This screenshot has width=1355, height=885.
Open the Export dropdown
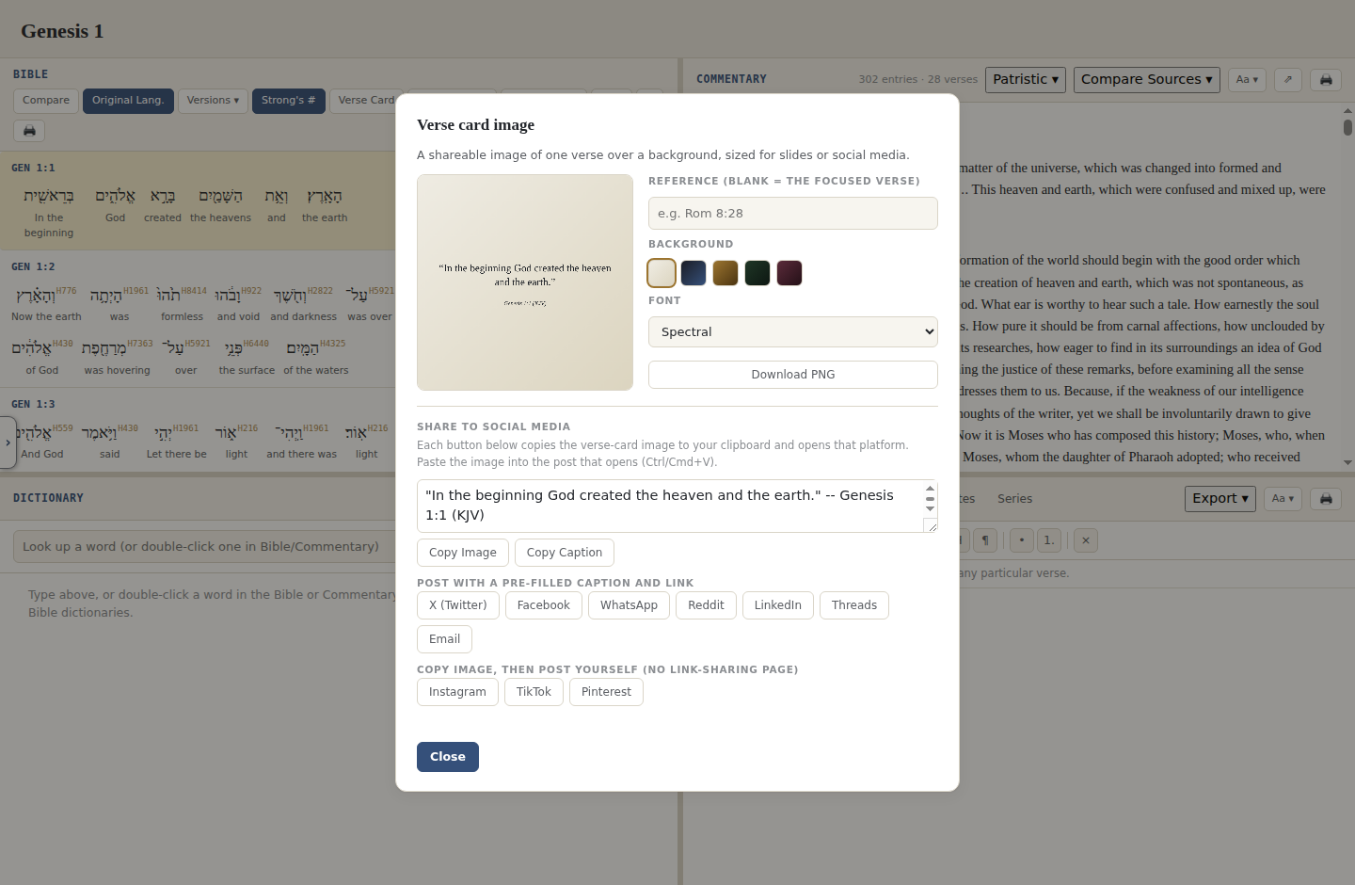1220,498
